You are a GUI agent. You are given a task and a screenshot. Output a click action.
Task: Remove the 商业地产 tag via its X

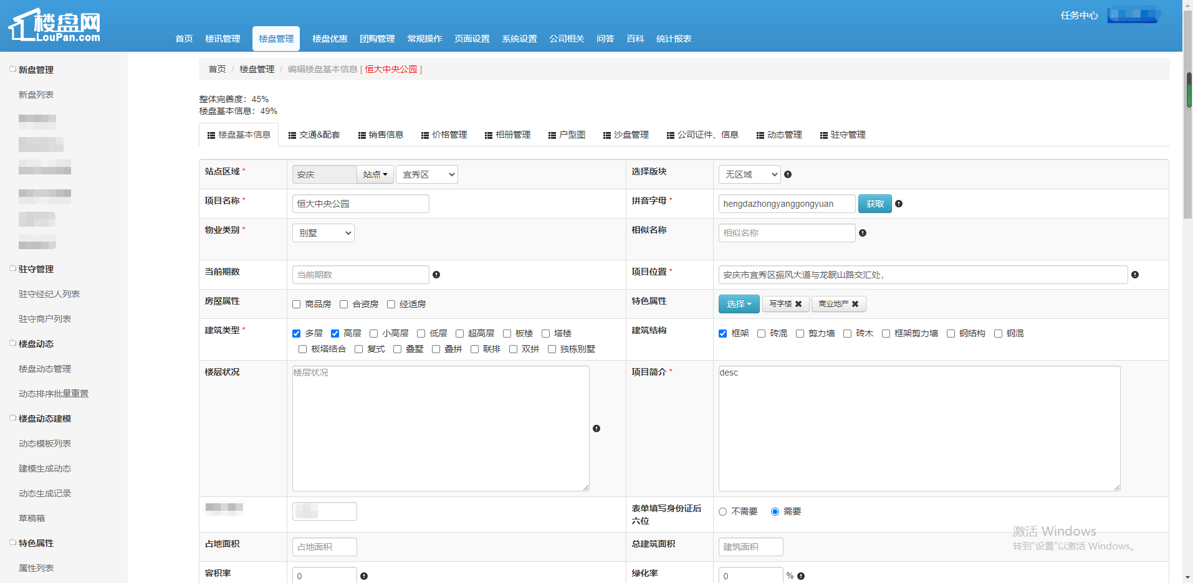[x=855, y=304]
